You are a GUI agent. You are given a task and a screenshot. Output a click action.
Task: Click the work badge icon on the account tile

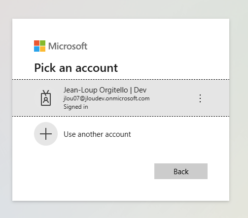point(46,98)
